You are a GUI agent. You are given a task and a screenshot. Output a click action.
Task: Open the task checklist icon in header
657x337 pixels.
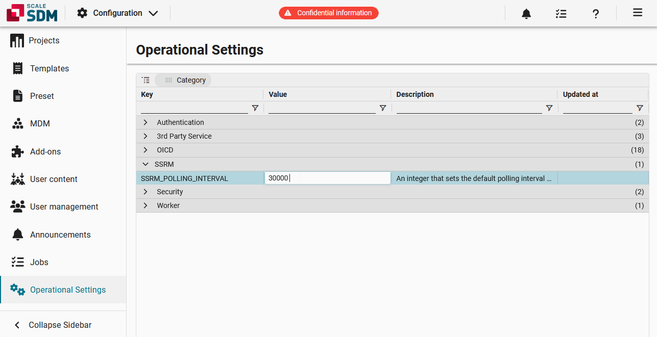point(561,14)
